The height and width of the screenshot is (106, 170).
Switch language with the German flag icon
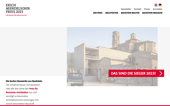coord(160,5)
